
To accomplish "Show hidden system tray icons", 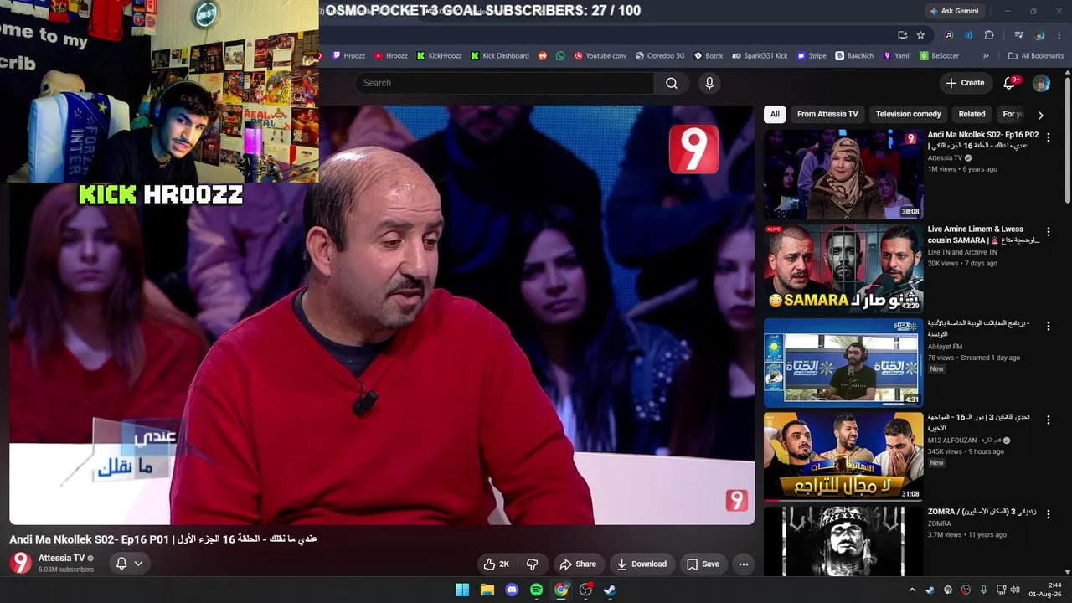I will [x=912, y=590].
